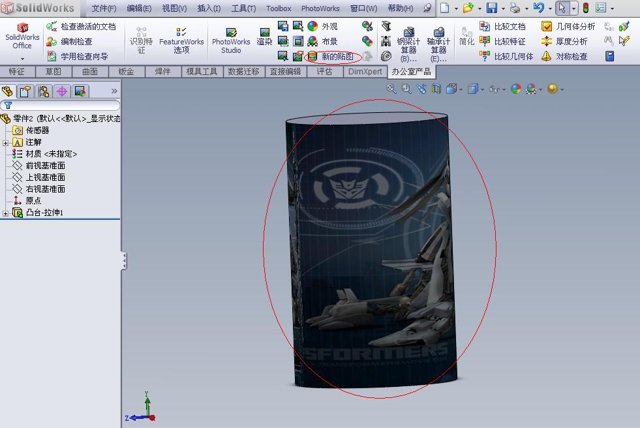The image size is (640, 428).
Task: Run 厚度分析 thickness analysis
Action: pyautogui.click(x=564, y=41)
